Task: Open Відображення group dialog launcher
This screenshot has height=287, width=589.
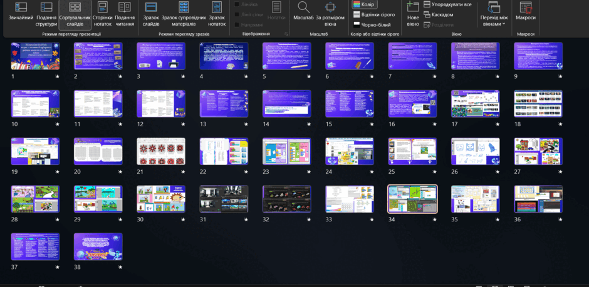Action: 286,34
